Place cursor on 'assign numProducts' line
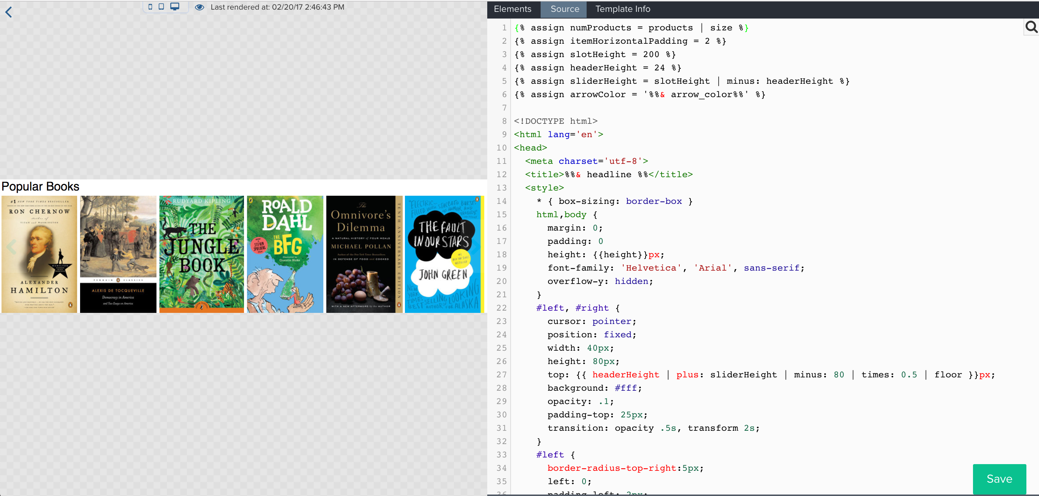Viewport: 1039px width, 496px height. 631,28
